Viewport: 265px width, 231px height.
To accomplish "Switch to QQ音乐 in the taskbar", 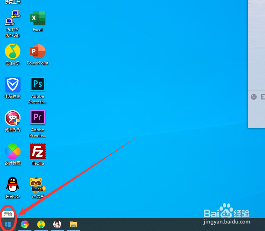I will pyautogui.click(x=41, y=224).
